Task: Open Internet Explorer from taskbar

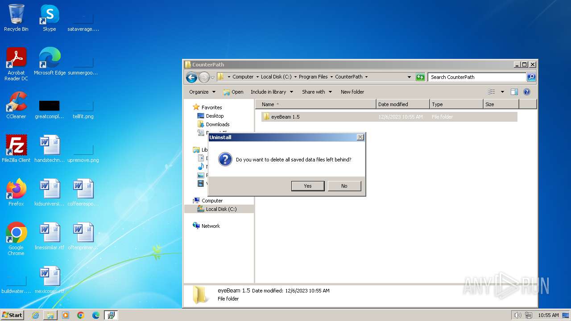Action: [35, 315]
